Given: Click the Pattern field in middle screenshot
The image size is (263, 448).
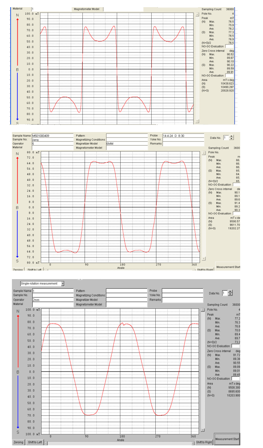Looking at the screenshot, I should 126,135.
